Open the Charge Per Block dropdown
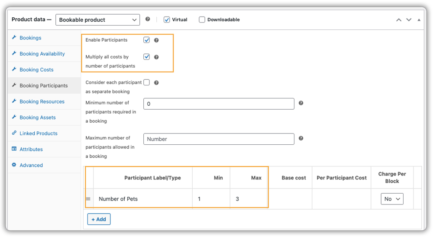This screenshot has width=433, height=237. point(392,199)
